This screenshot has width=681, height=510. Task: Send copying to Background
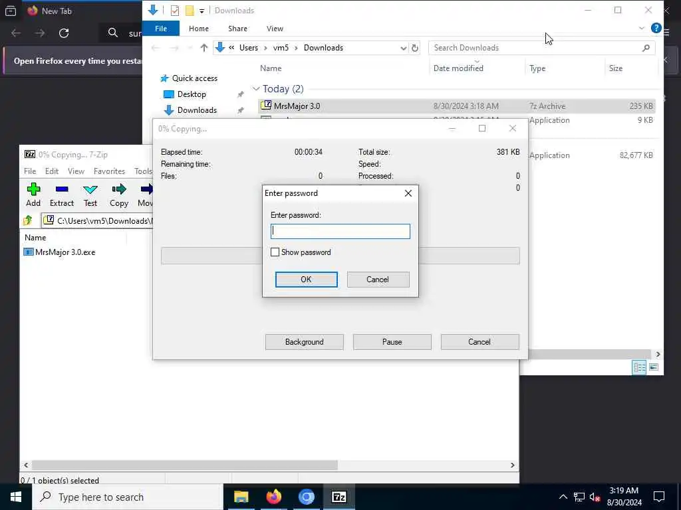pyautogui.click(x=305, y=342)
